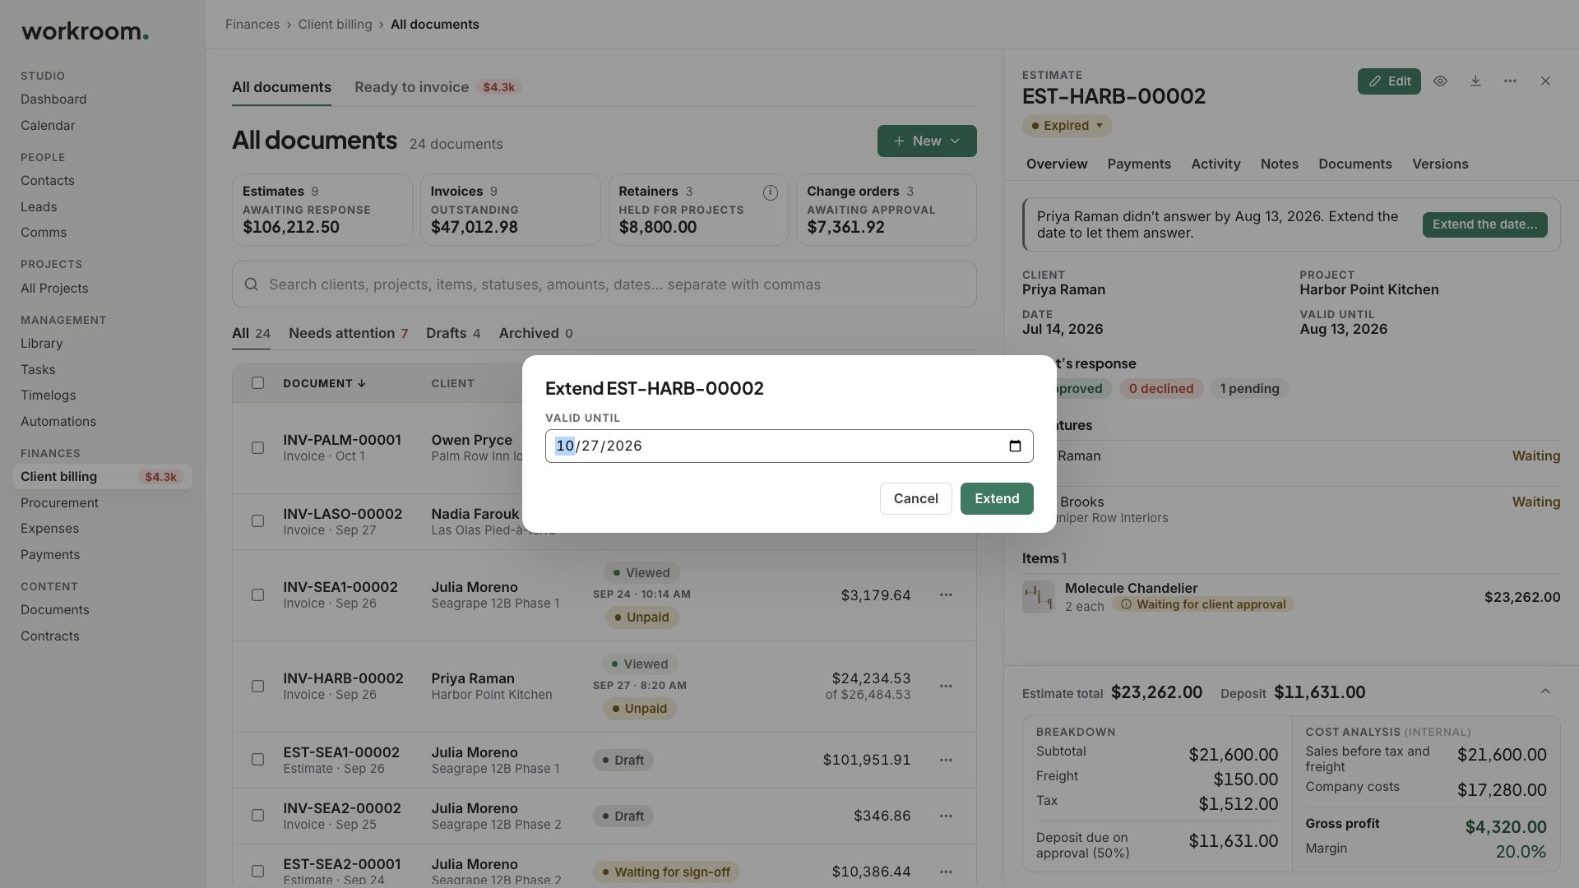Open Client billing in sidebar
This screenshot has width=1579, height=888.
pos(102,477)
